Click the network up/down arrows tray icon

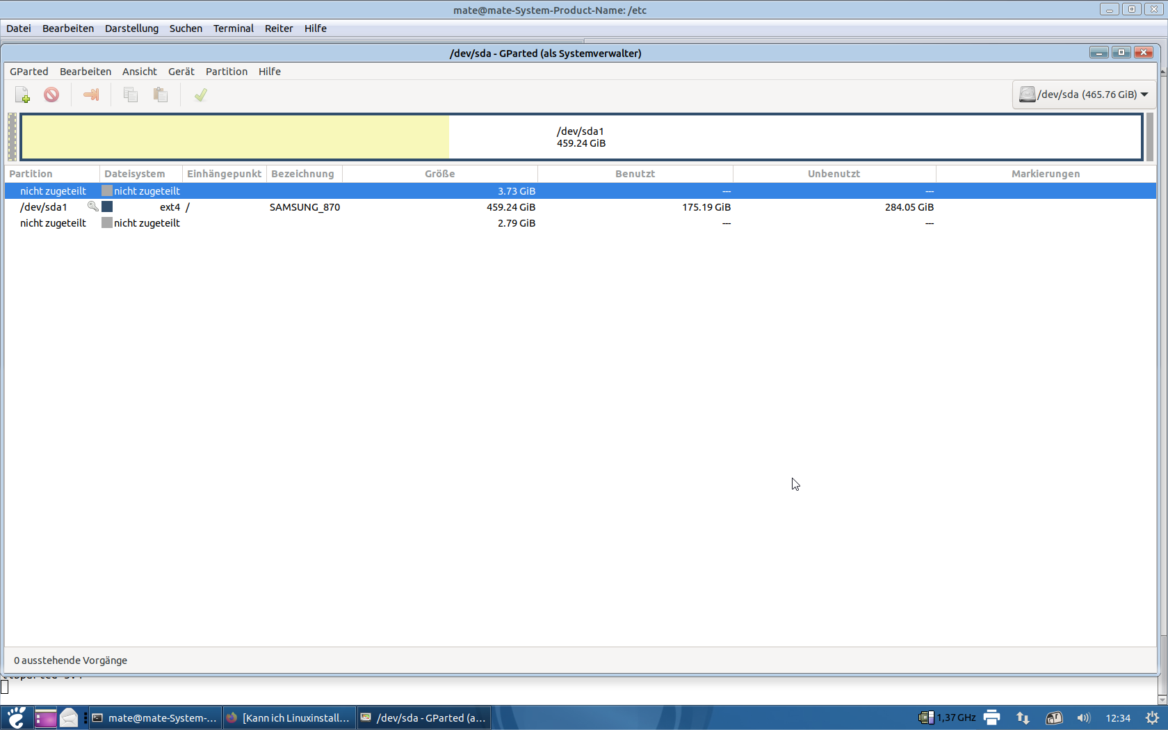(1023, 717)
